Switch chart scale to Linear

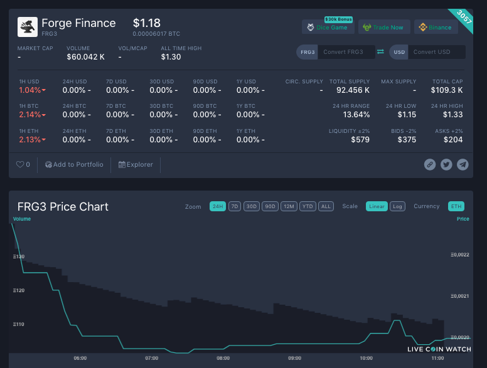[x=377, y=206]
